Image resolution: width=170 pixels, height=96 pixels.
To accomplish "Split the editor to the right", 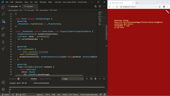I will [100, 6].
